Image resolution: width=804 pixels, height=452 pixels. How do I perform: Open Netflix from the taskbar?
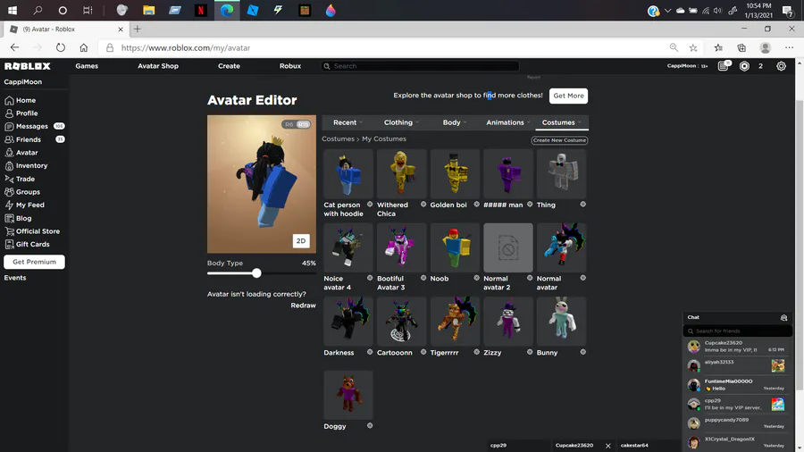201,10
